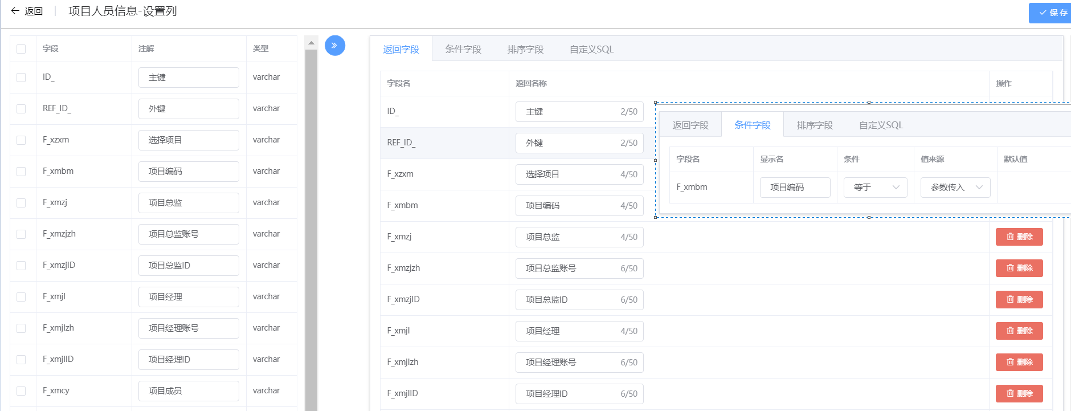Open the 等于 condition dropdown
1071x411 pixels.
pos(875,188)
